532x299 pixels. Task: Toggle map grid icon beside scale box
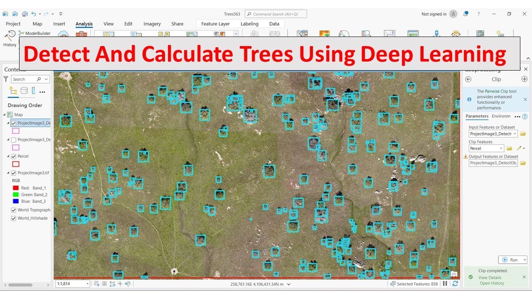coord(105,284)
